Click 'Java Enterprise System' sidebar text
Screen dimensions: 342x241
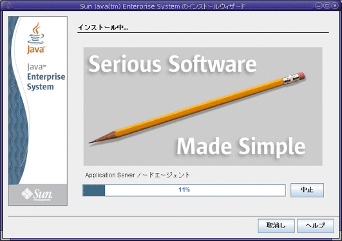(x=46, y=77)
